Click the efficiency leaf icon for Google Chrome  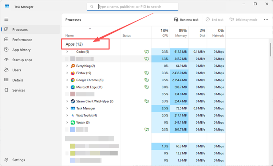coord(147,80)
